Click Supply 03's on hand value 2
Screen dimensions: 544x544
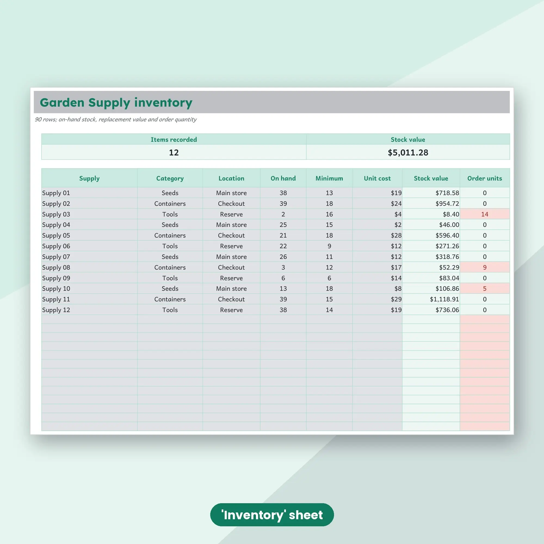(x=283, y=214)
